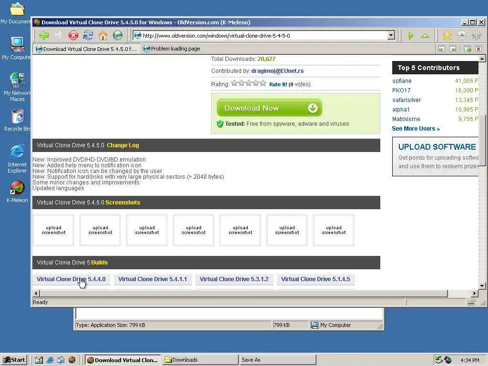The height and width of the screenshot is (366, 488).
Task: Switch to the previous tab
Action: (x=442, y=49)
